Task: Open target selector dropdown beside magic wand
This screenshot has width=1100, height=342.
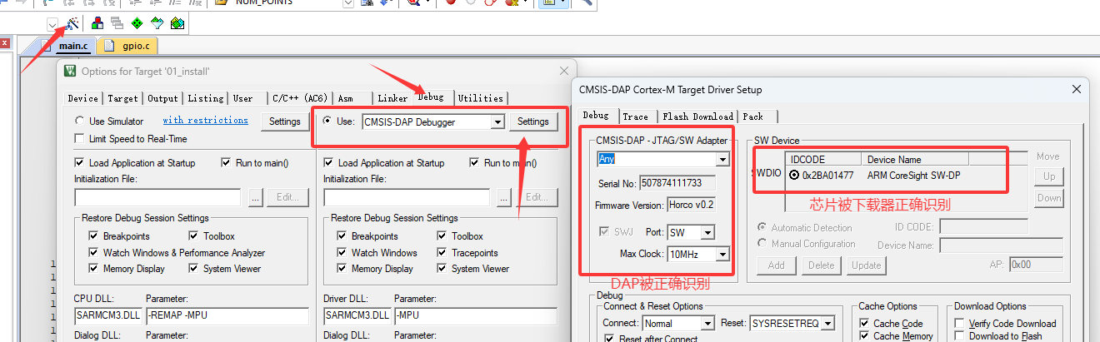Action: pos(53,23)
